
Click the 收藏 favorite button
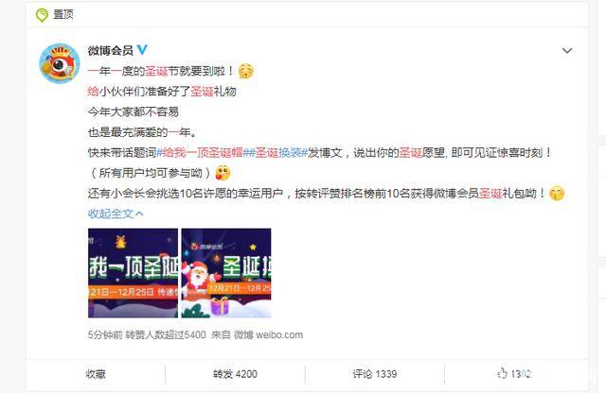click(x=96, y=374)
